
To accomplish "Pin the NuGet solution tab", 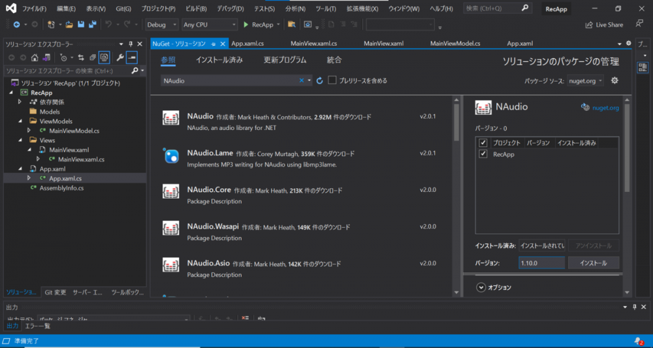I will tap(214, 44).
